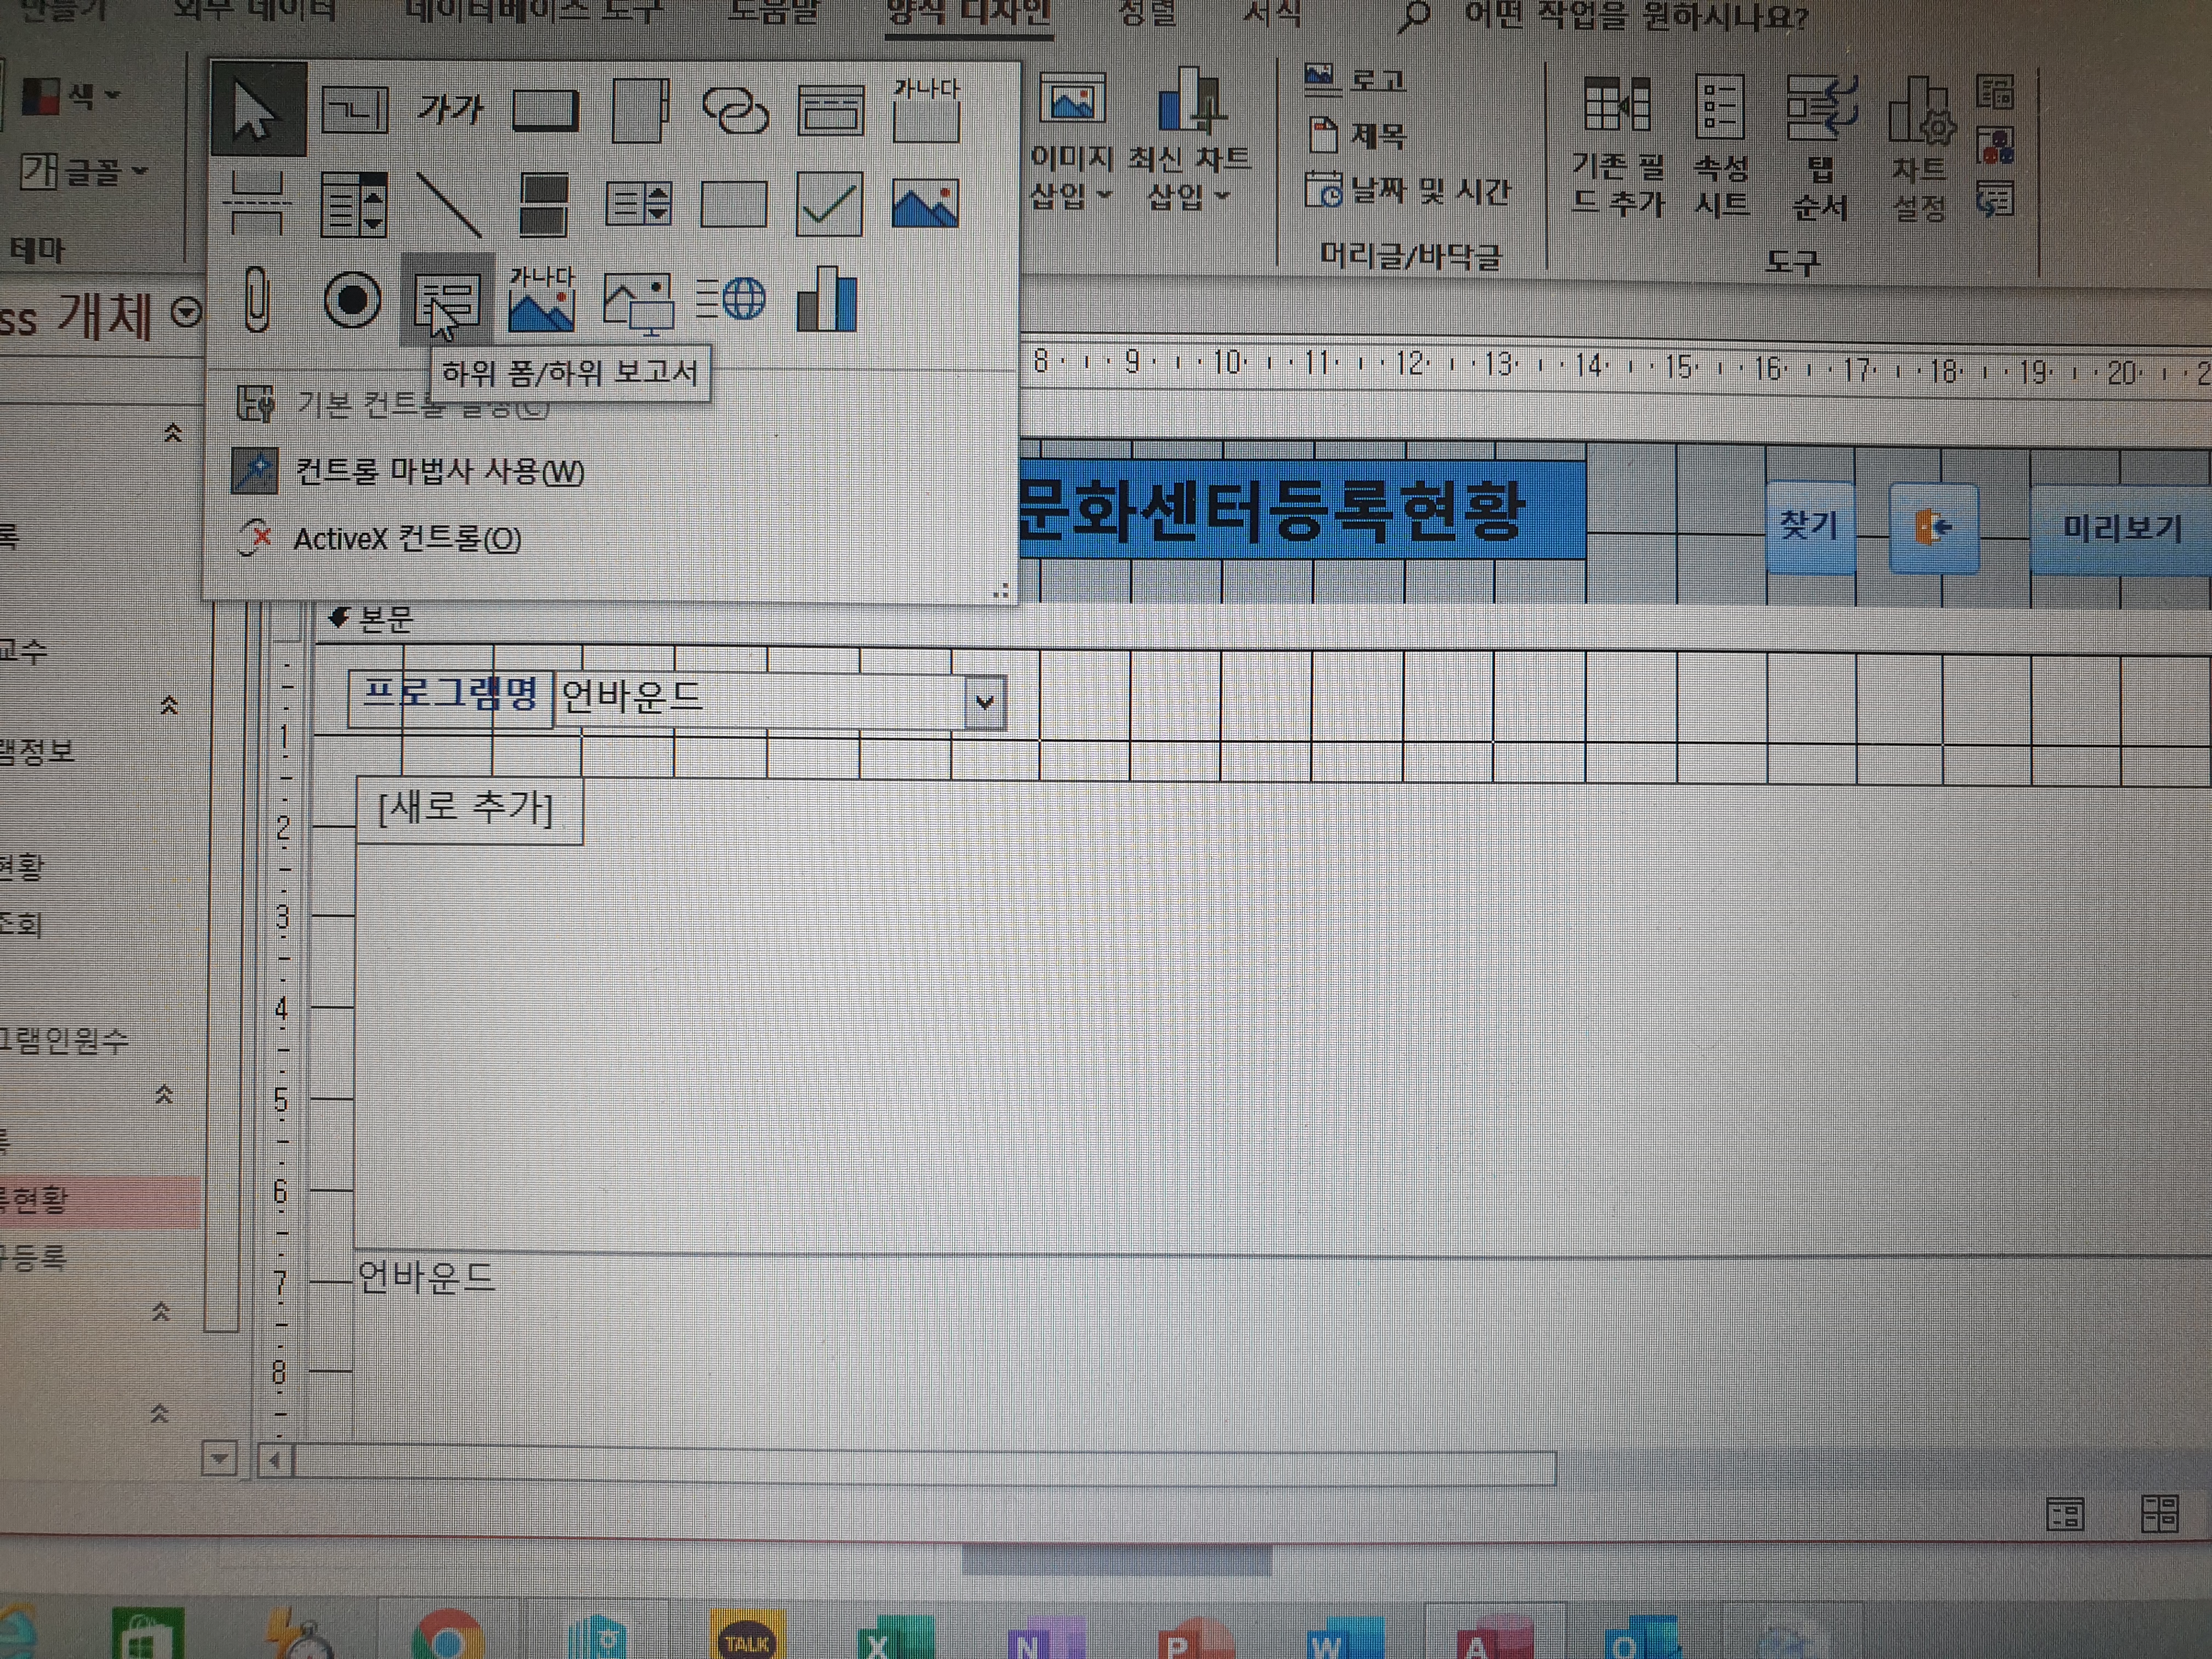Viewport: 2212px width, 1659px height.
Task: Select the Attachment paperclip control
Action: pyautogui.click(x=257, y=299)
